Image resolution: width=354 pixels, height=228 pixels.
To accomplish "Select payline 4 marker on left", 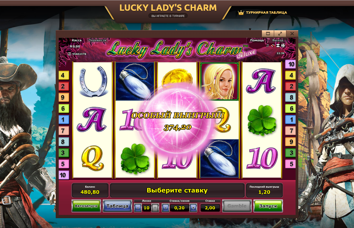I will [x=63, y=75].
